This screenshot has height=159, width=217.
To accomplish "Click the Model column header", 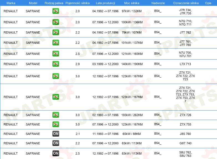I will click(33, 3).
